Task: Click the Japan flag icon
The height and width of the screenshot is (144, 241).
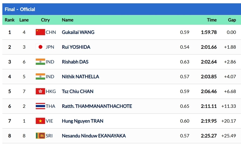Action: click(x=40, y=47)
